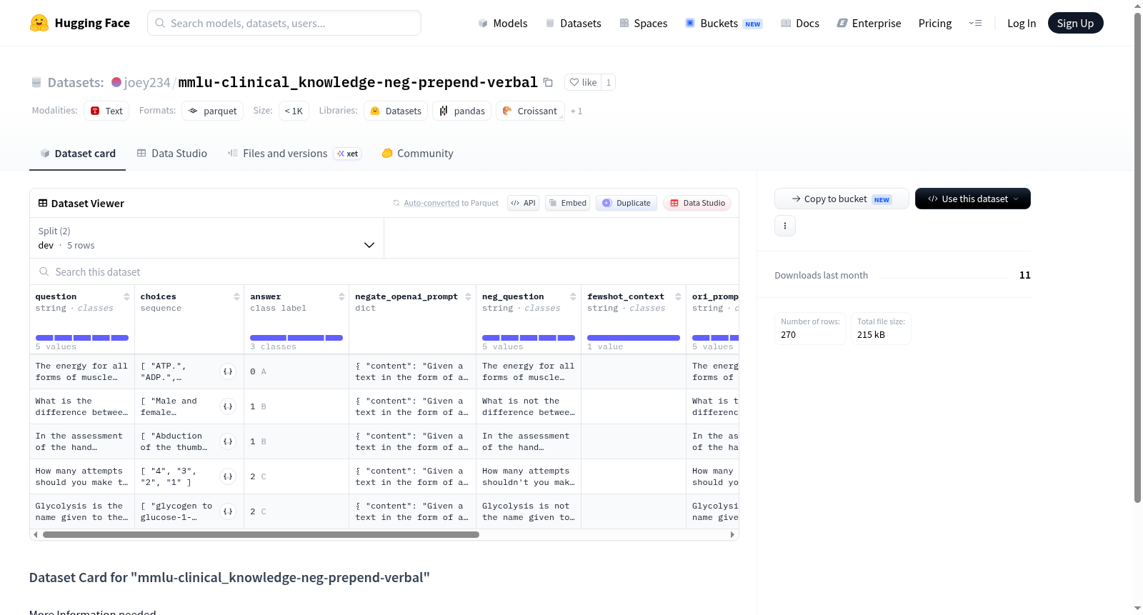This screenshot has width=1143, height=615.
Task: Open the Models page
Action: pyautogui.click(x=502, y=24)
